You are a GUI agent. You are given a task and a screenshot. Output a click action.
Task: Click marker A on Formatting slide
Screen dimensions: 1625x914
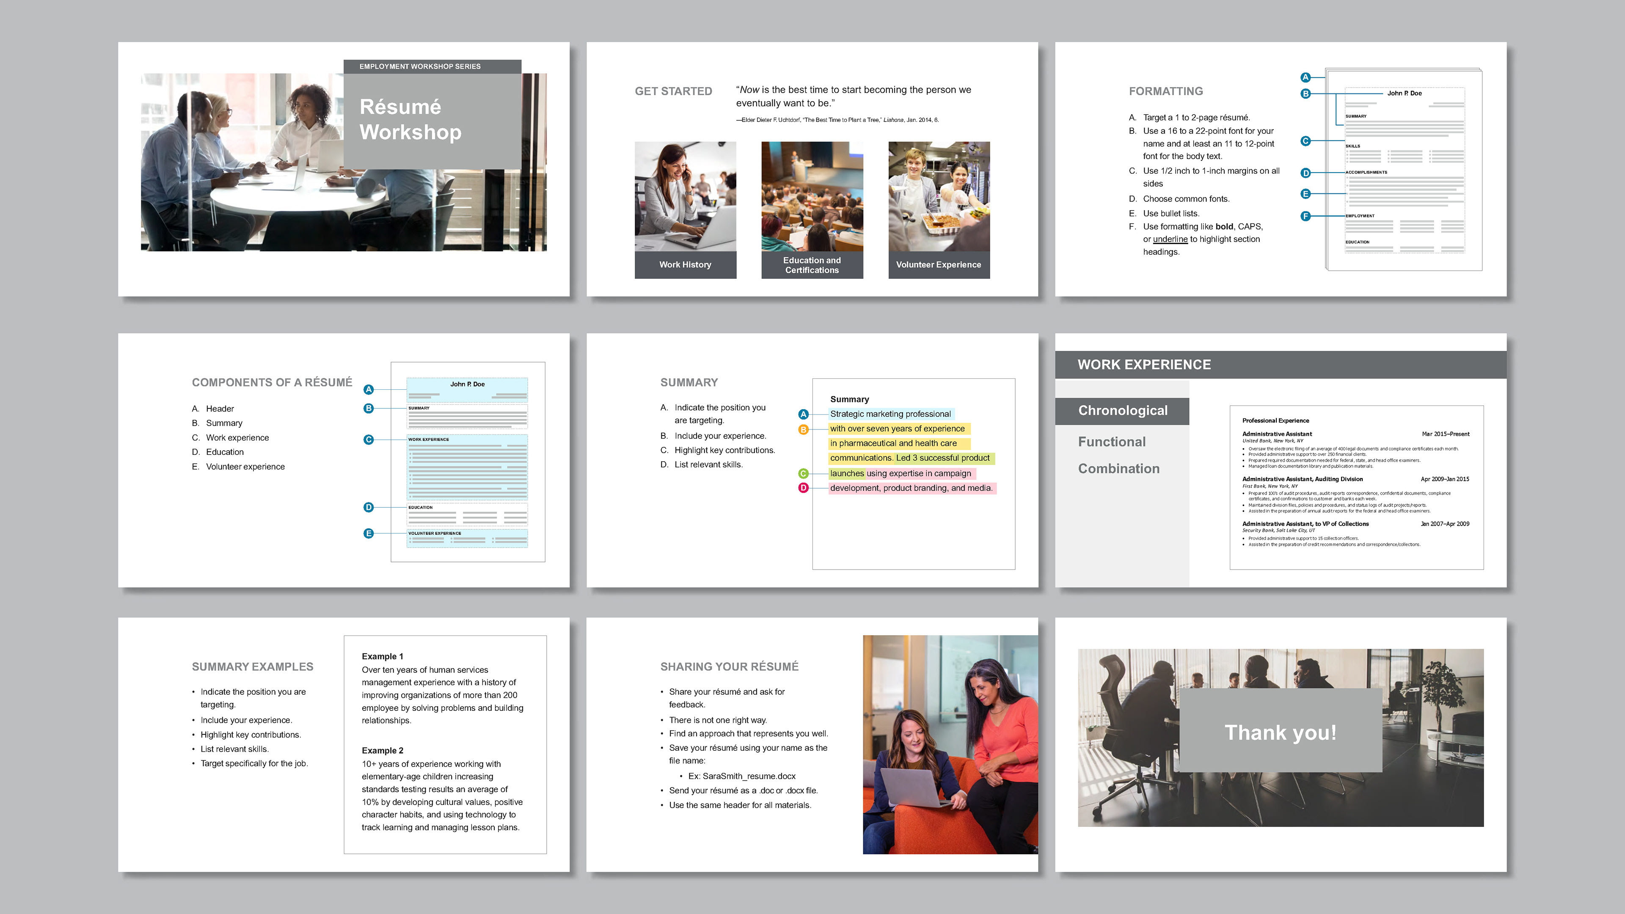click(1305, 77)
